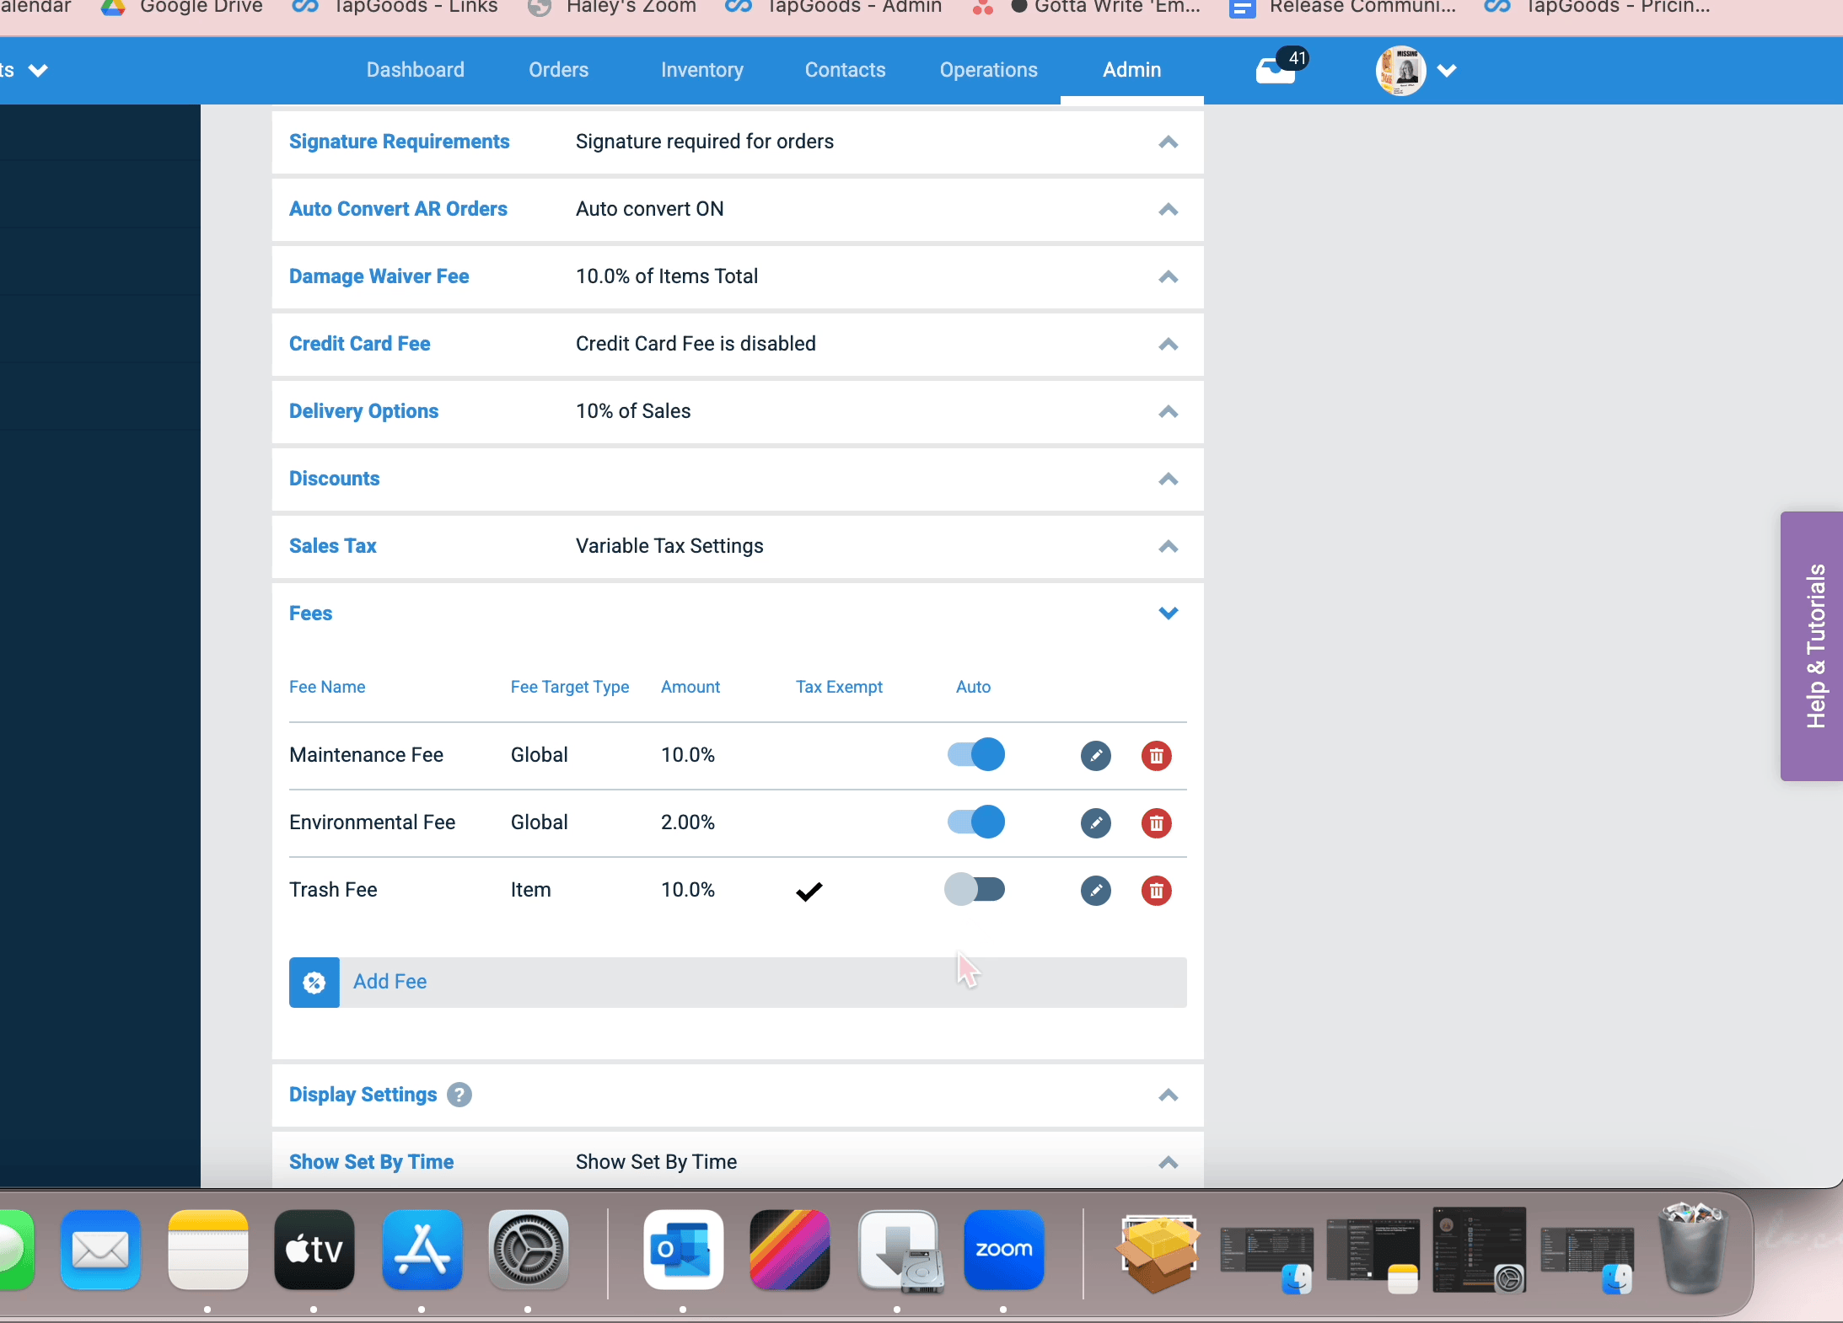Expand Auto Convert AR Orders chevron
Screen dimensions: 1843x1323
[1168, 209]
